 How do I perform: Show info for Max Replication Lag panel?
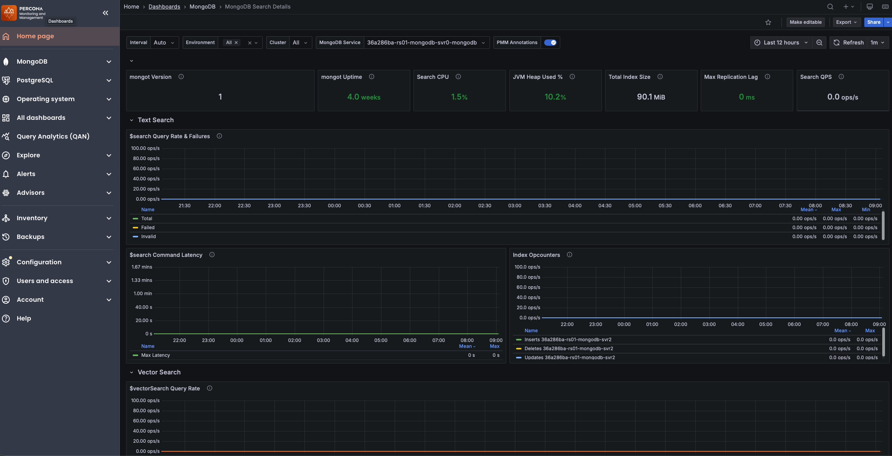767,77
